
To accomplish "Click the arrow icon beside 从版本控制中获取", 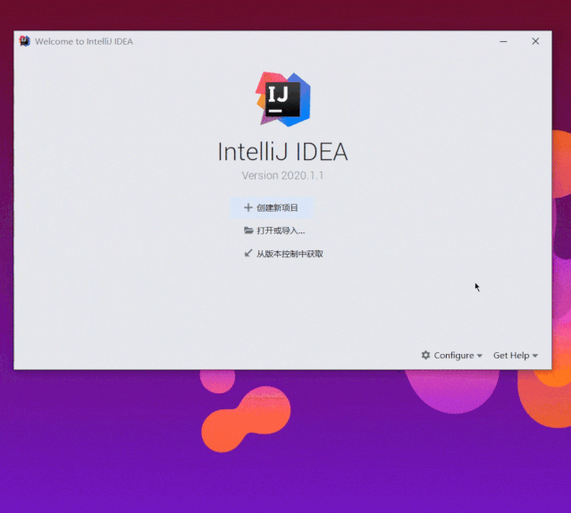I will pyautogui.click(x=248, y=253).
